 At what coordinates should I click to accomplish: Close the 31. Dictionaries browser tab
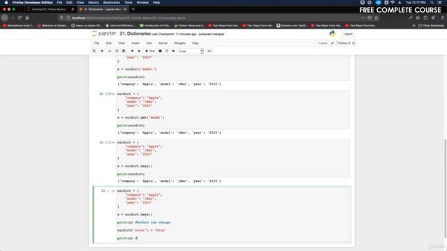click(125, 9)
